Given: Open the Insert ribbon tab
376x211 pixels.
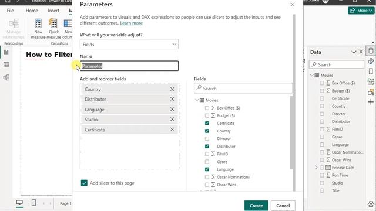Looking at the screenshot, I should [x=53, y=11].
